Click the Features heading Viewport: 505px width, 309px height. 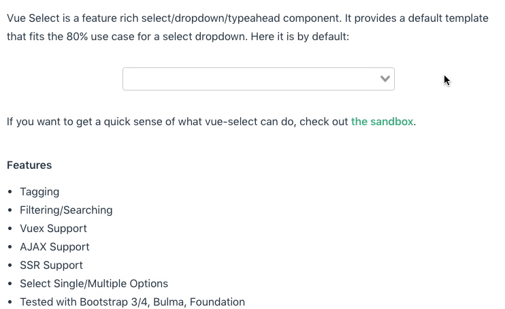(29, 165)
